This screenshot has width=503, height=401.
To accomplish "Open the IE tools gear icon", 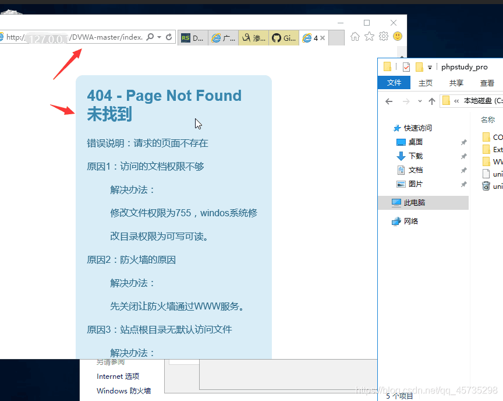I will [383, 37].
